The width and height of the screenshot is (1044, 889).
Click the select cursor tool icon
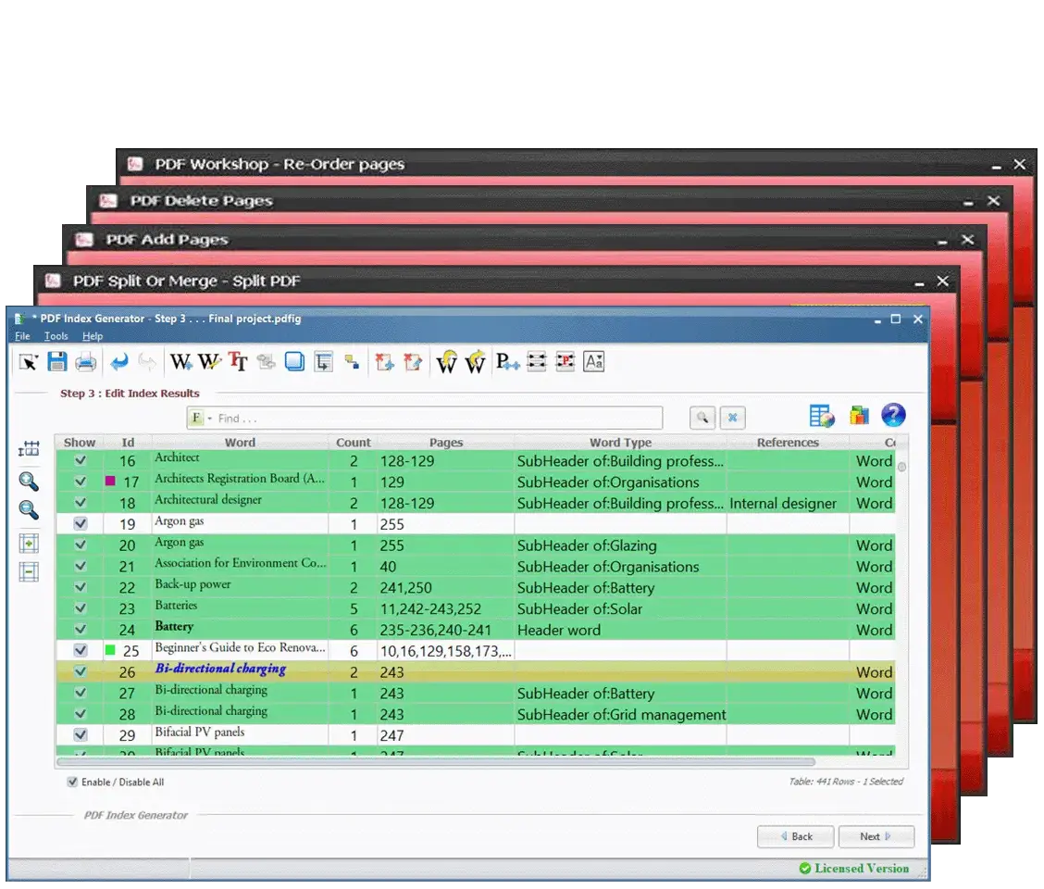29,362
